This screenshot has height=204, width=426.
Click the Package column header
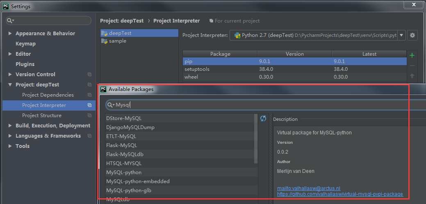(220, 54)
